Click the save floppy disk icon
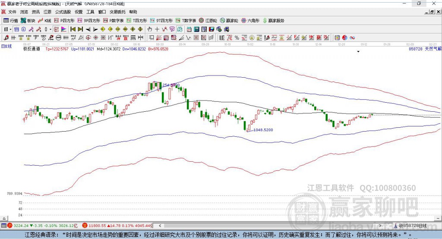 tap(212, 29)
